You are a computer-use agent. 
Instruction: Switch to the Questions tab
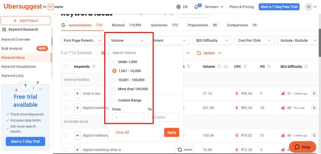pyautogui.click(x=165, y=25)
